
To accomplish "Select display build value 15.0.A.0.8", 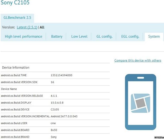I will (57, 102).
